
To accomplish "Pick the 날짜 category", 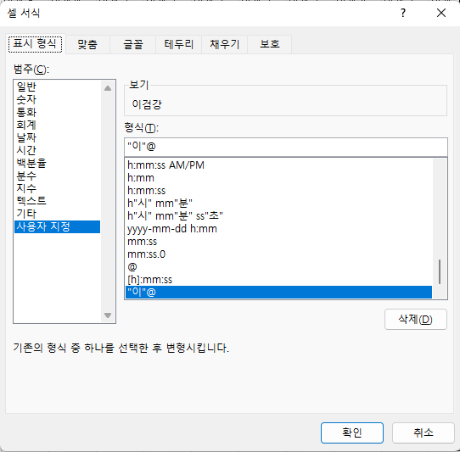I will click(57, 137).
